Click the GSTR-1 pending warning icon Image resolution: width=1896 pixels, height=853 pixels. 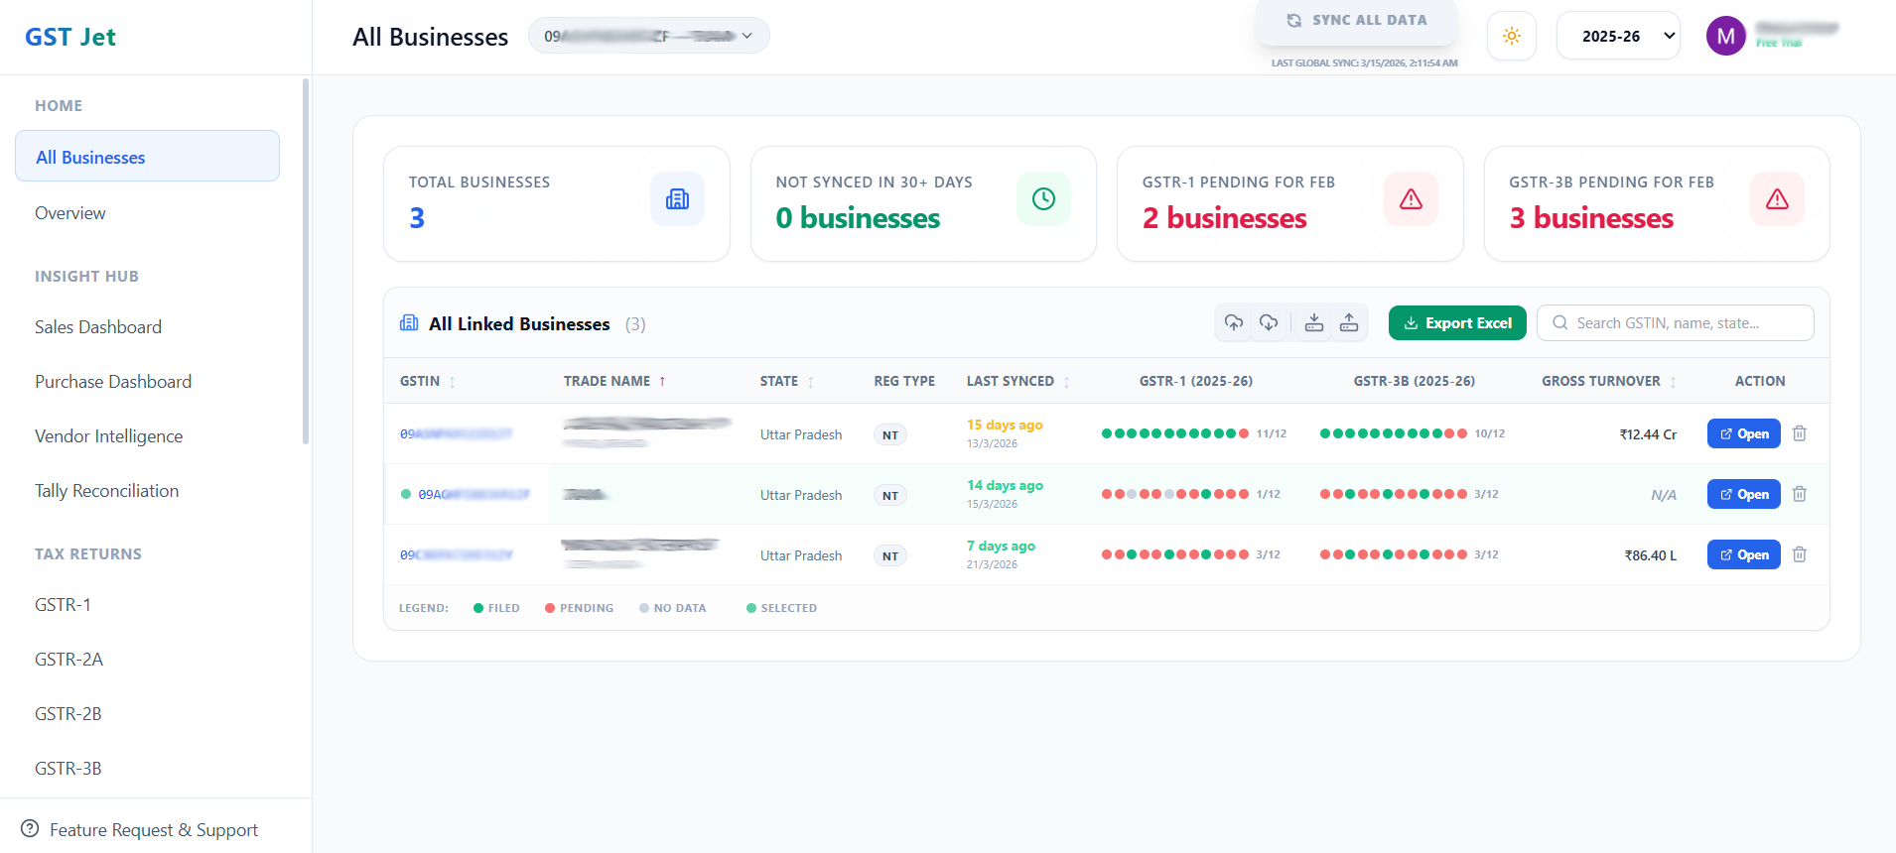(x=1411, y=199)
